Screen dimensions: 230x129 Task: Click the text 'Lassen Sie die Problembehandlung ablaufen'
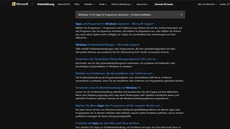tap(99, 92)
